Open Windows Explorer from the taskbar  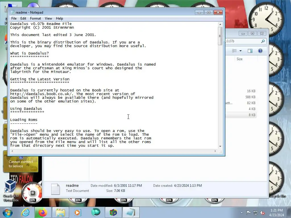(61, 212)
